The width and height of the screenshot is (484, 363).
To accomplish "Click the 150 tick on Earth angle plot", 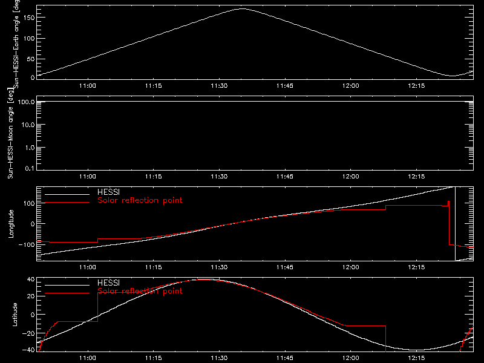I will 29,18.
